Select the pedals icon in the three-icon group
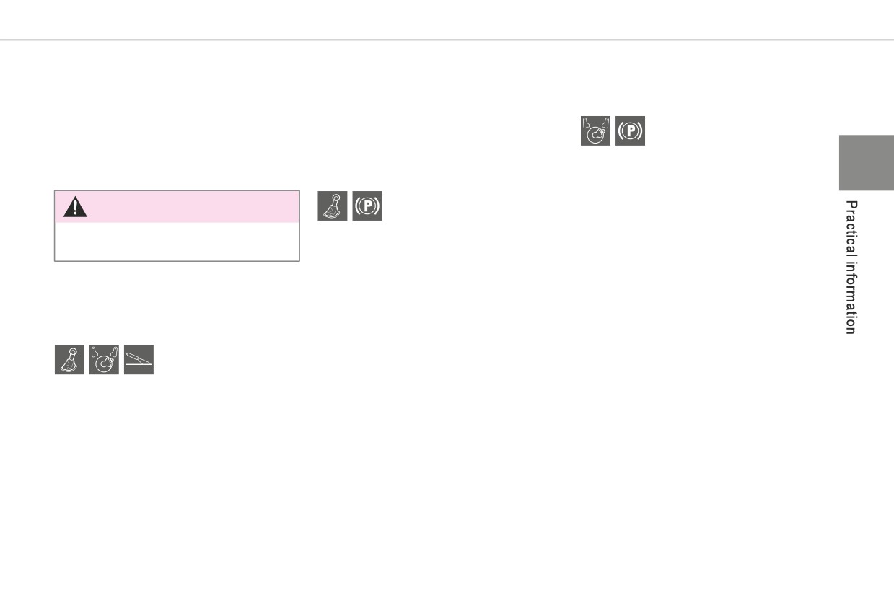 (x=104, y=359)
